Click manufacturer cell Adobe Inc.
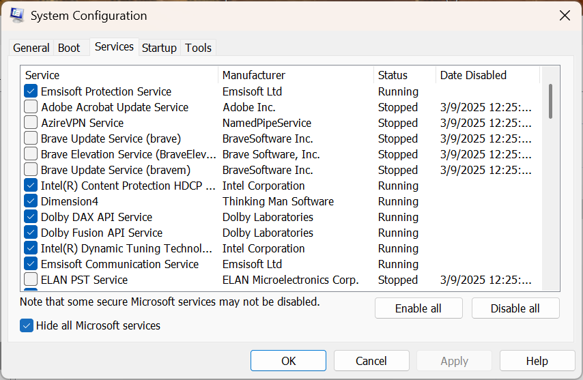 249,107
